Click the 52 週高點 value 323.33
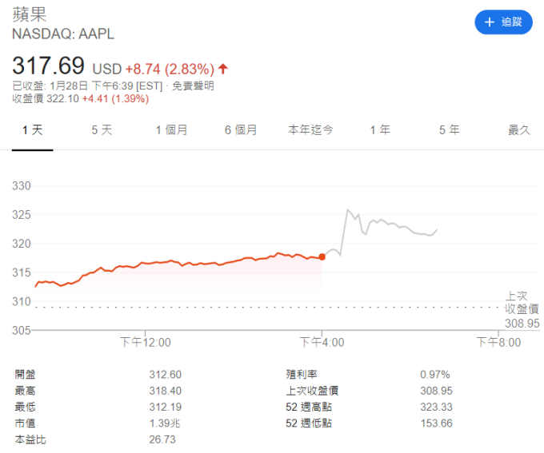Viewport: 544px width, 453px height. (437, 407)
